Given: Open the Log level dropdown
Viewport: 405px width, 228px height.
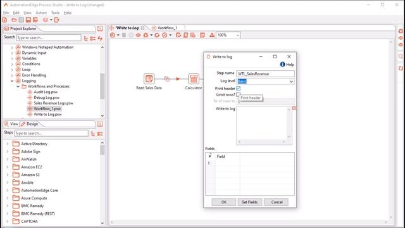Looking at the screenshot, I should pos(291,82).
